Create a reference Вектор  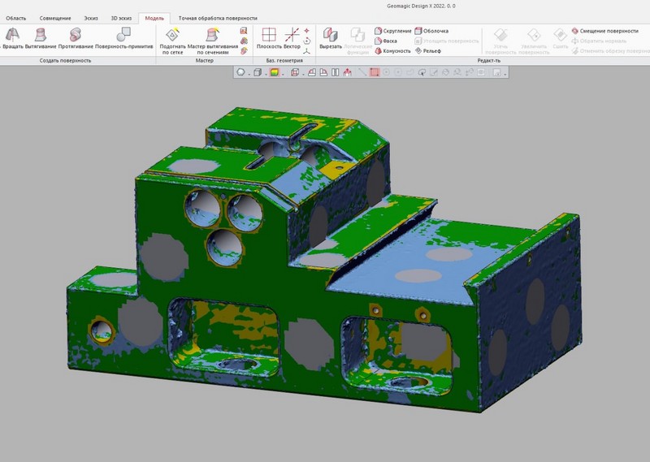[292, 38]
